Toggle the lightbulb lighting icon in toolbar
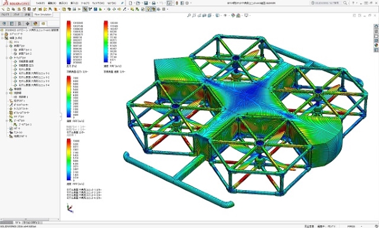 148,9
